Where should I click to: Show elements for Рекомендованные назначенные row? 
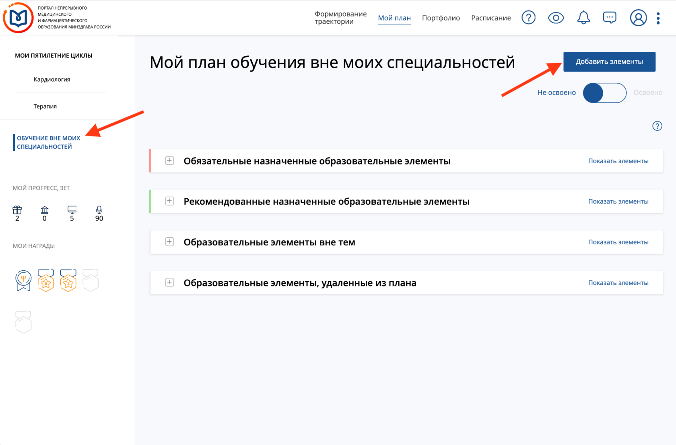click(x=618, y=201)
